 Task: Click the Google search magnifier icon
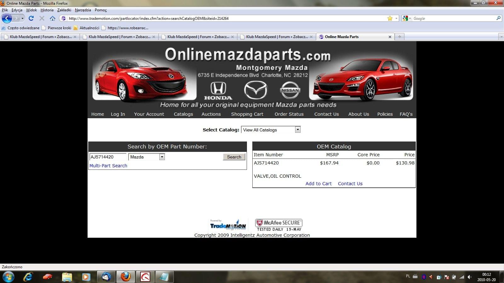[498, 18]
